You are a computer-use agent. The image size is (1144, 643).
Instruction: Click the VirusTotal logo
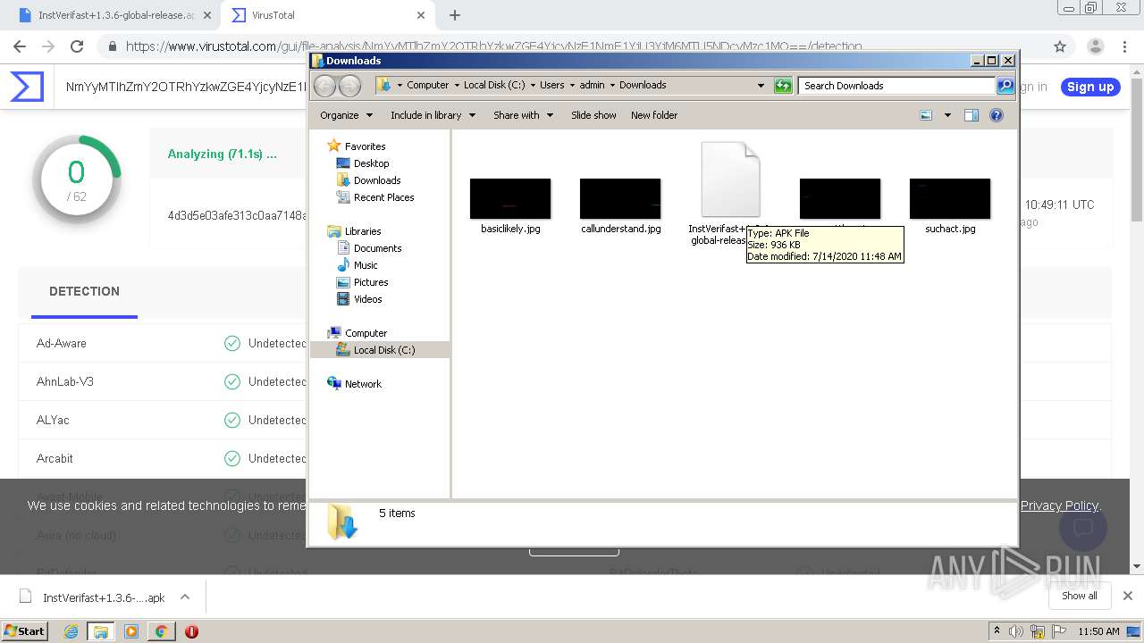[x=27, y=87]
